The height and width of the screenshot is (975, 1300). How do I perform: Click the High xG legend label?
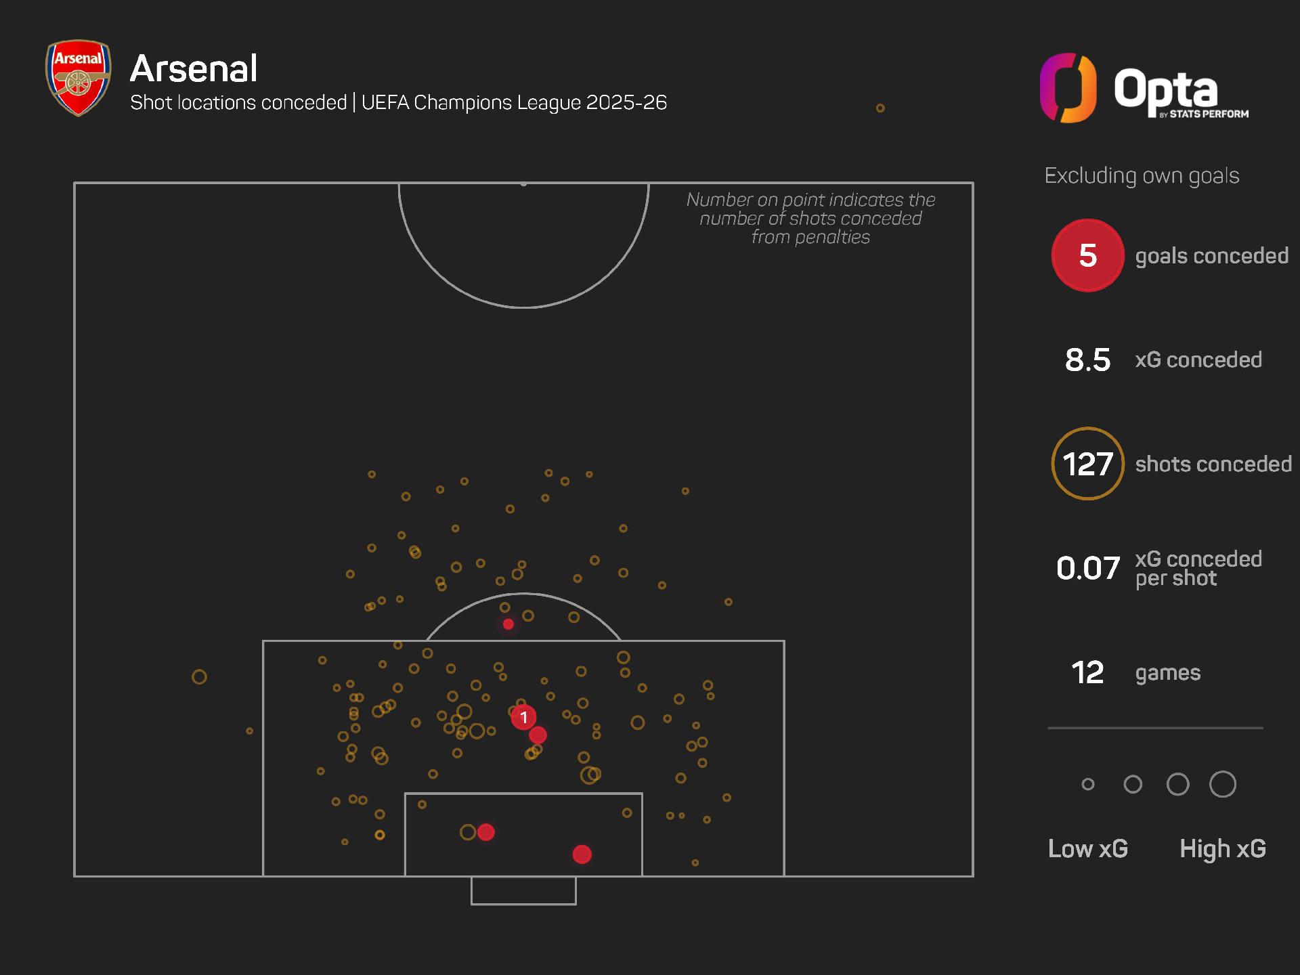click(x=1222, y=848)
